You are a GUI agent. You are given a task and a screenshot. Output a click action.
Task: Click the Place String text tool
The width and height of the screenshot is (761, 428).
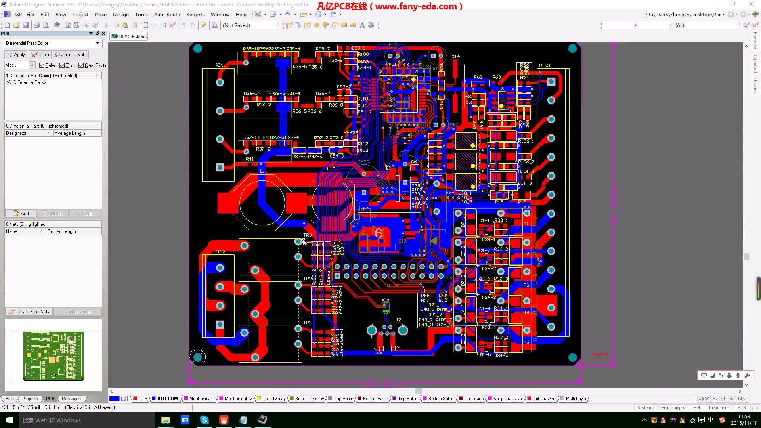362,25
